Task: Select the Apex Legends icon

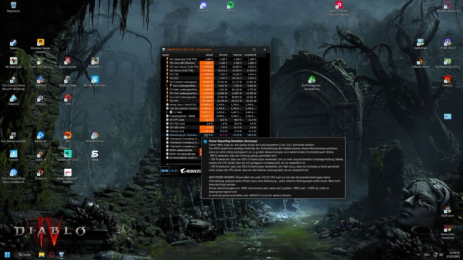Action: point(68,63)
